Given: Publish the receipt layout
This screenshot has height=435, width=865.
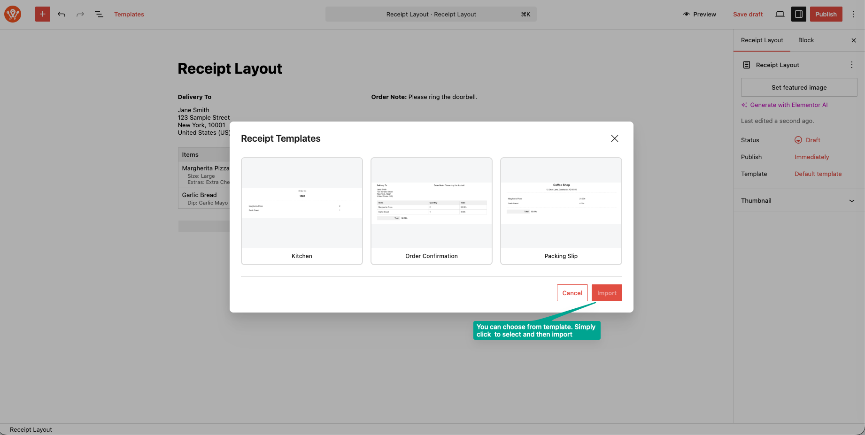Looking at the screenshot, I should coord(826,14).
